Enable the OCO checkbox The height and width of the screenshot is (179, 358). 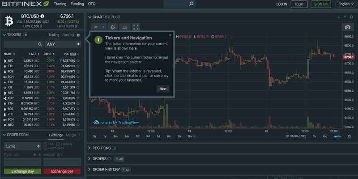(x=45, y=144)
